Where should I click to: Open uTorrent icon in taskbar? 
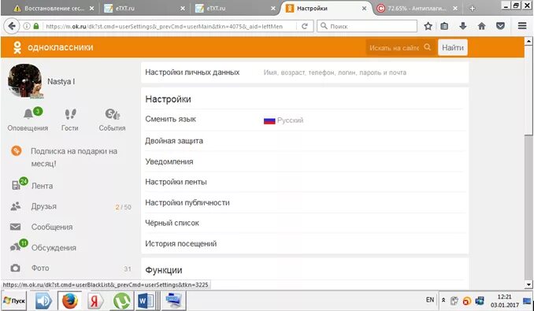tap(122, 301)
